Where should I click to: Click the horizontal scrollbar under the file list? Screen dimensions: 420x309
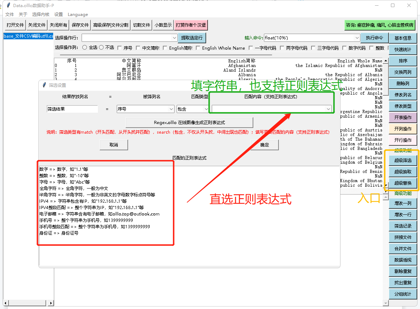tap(28, 303)
